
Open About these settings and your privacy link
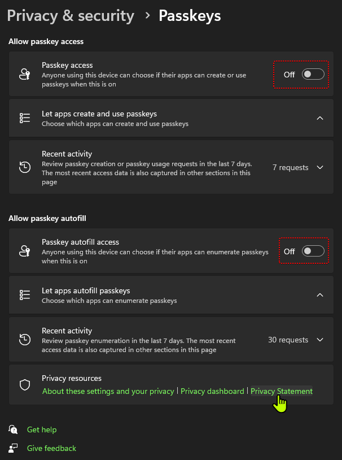[x=108, y=391]
